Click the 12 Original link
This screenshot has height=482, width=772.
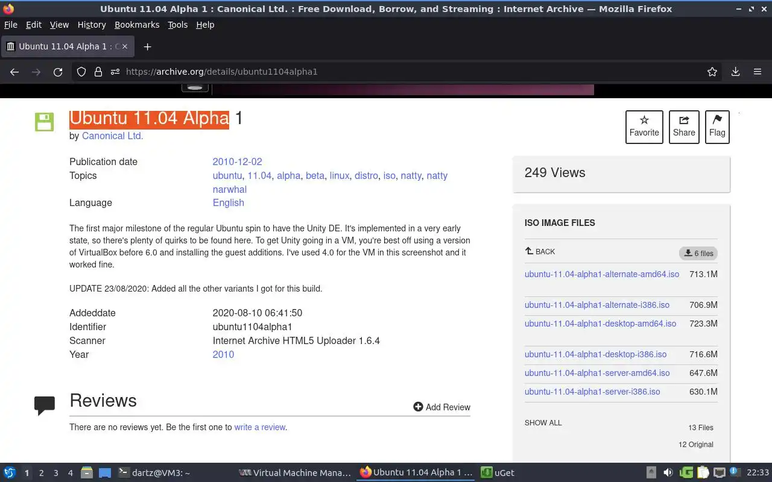696,445
